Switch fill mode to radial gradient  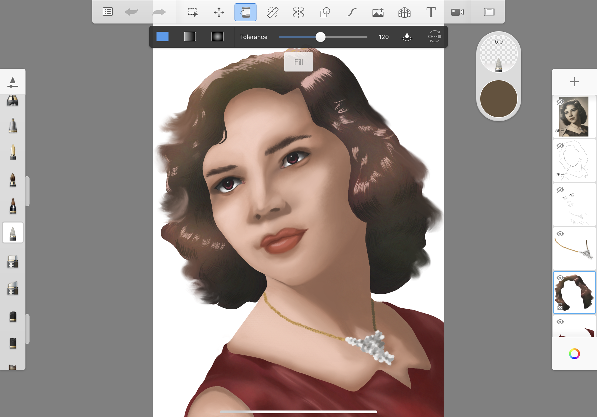tap(217, 37)
